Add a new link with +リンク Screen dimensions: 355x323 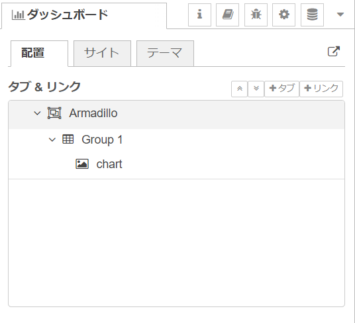pyautogui.click(x=321, y=89)
